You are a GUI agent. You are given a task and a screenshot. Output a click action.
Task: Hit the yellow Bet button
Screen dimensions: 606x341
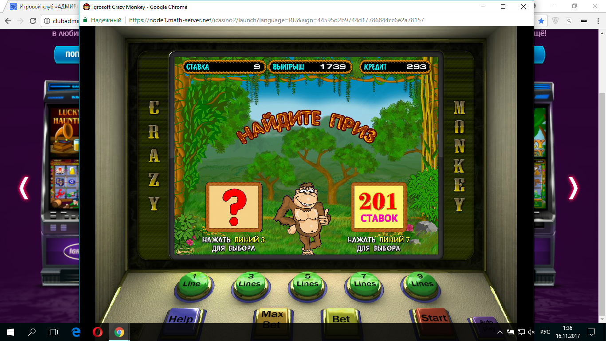(x=341, y=317)
